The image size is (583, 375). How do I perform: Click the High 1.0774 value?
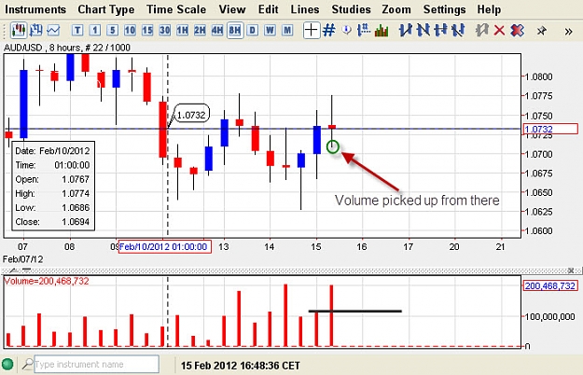76,193
